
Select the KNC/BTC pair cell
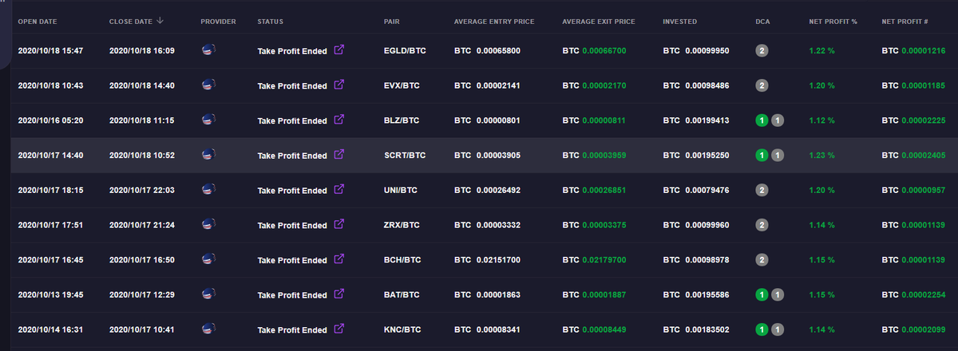point(402,330)
